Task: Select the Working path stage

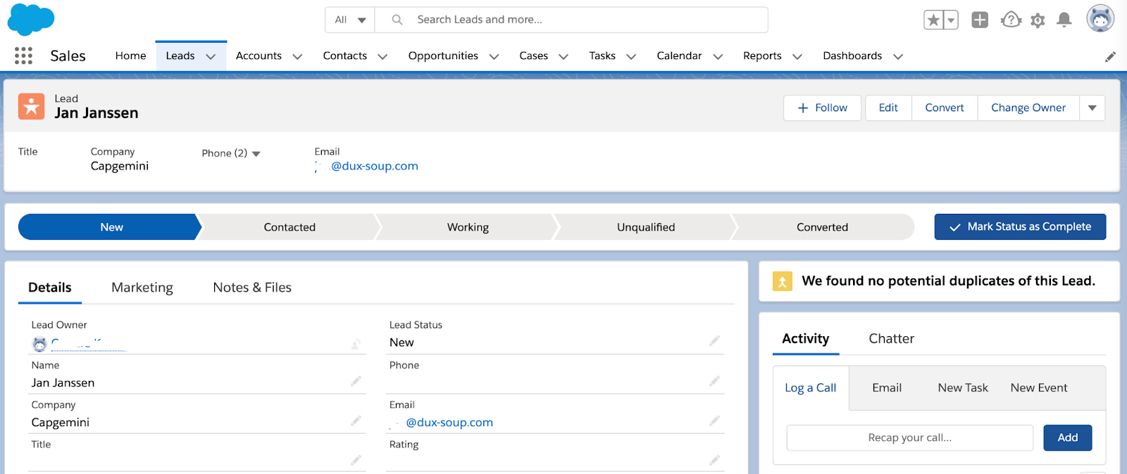Action: click(x=468, y=227)
